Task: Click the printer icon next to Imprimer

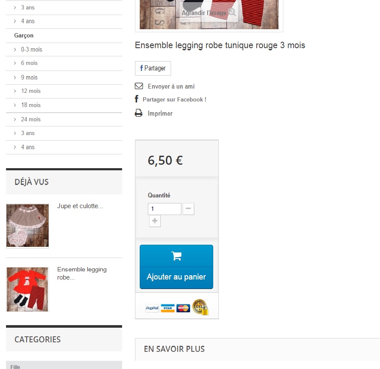Action: coord(138,113)
